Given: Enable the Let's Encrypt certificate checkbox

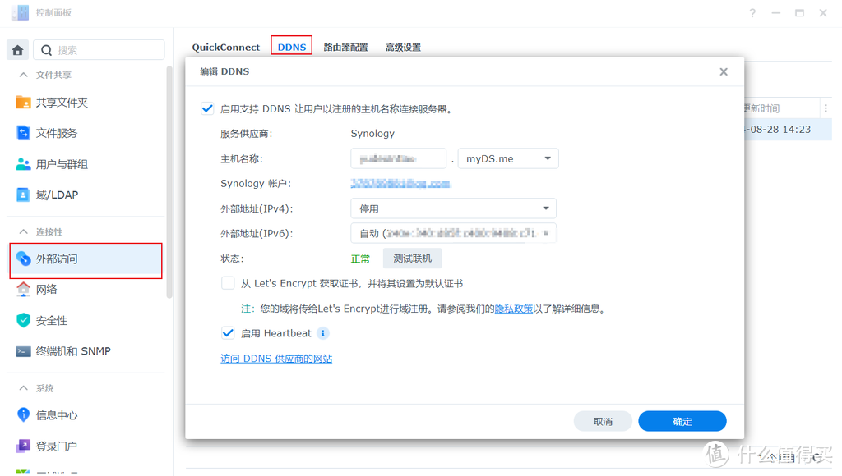Looking at the screenshot, I should pyautogui.click(x=228, y=283).
